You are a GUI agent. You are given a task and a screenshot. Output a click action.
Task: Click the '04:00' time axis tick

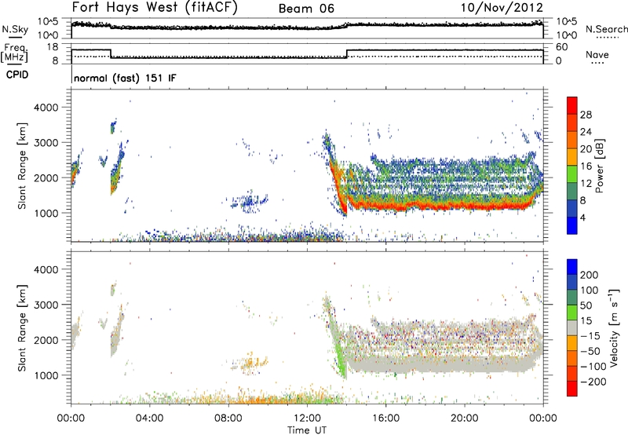point(149,419)
